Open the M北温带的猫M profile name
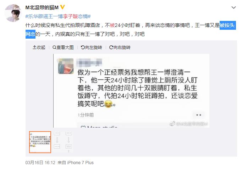The height and width of the screenshot is (173, 242). [42, 7]
